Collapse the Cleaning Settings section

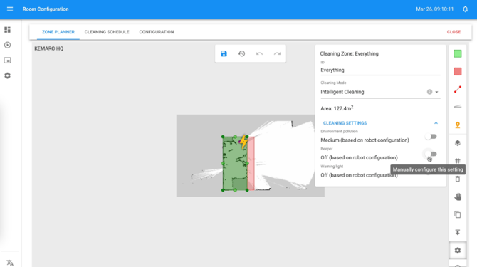pos(436,123)
